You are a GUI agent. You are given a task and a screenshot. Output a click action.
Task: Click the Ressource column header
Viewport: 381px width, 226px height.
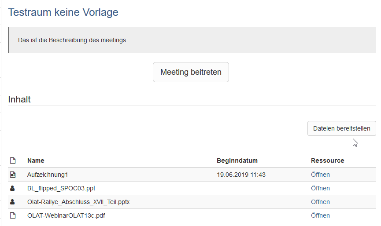pyautogui.click(x=327, y=161)
